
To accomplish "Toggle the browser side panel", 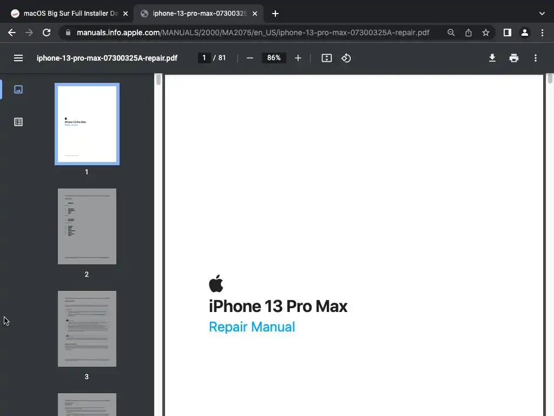I will point(507,32).
